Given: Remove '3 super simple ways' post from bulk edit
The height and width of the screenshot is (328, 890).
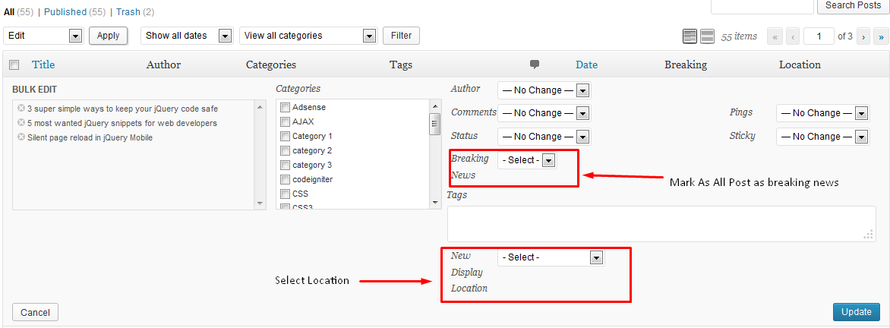Looking at the screenshot, I should pyautogui.click(x=21, y=108).
